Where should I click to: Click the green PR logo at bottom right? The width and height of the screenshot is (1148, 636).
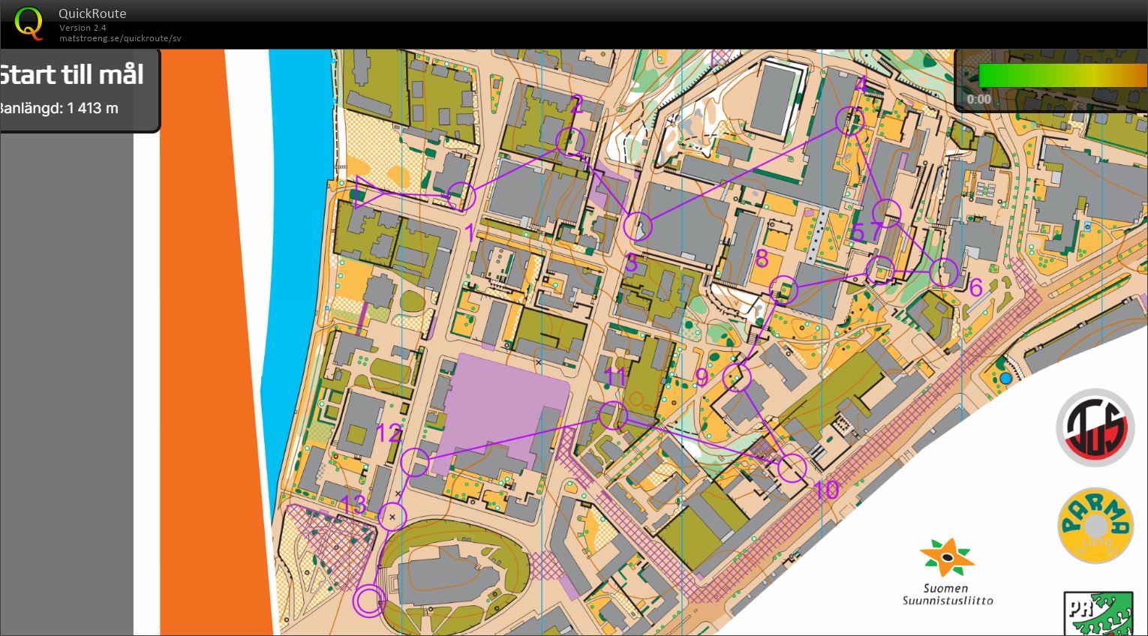(x=1098, y=613)
